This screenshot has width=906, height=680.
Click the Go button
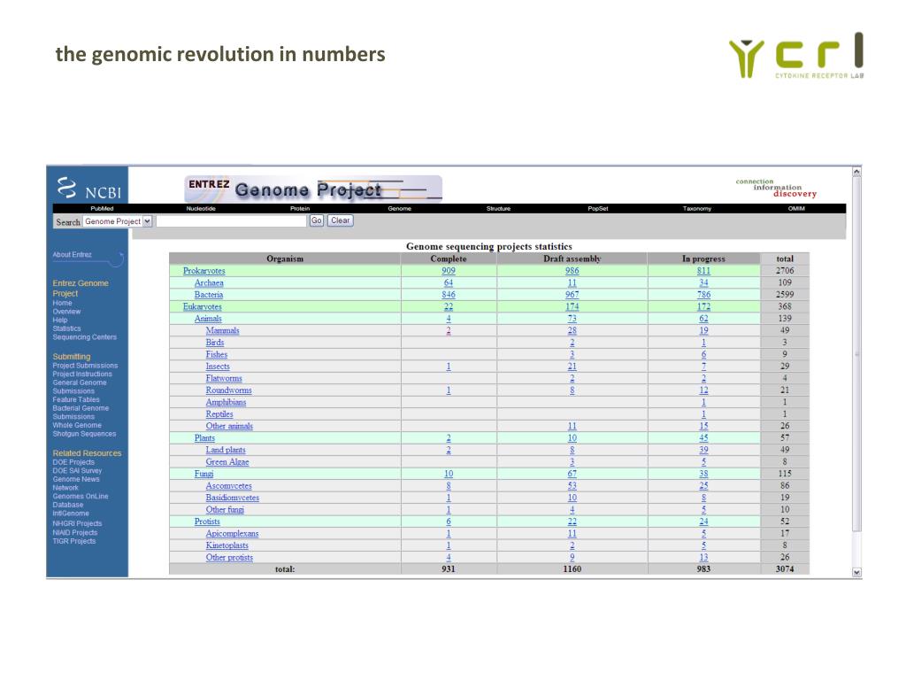[x=317, y=220]
